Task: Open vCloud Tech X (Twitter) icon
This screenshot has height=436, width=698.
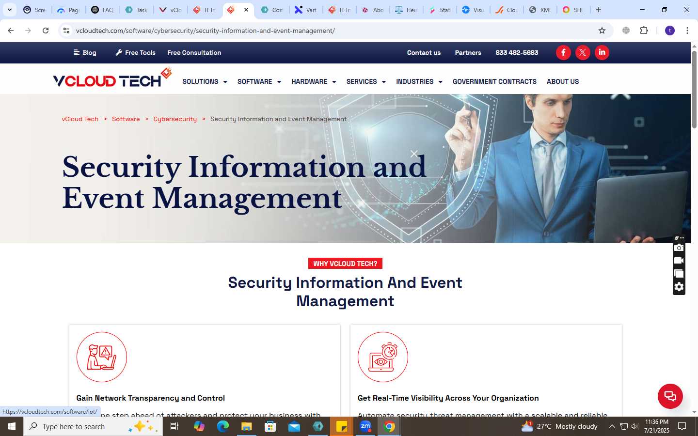Action: 583,52
